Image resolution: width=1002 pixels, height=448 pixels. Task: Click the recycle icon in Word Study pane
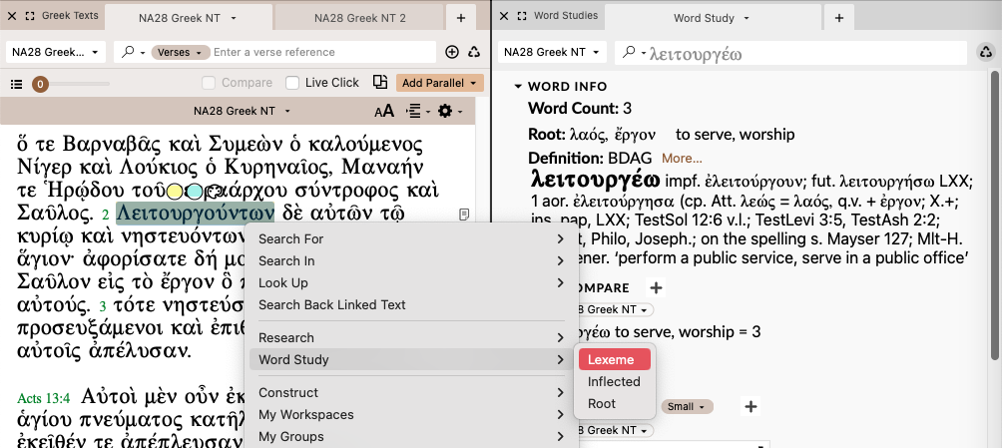click(x=985, y=52)
